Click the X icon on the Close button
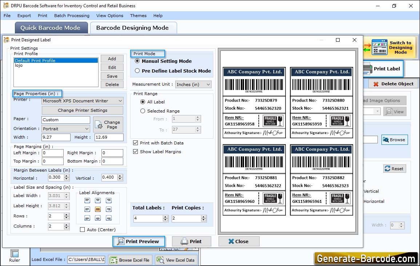Image resolution: width=420 pixels, height=266 pixels. tap(231, 241)
